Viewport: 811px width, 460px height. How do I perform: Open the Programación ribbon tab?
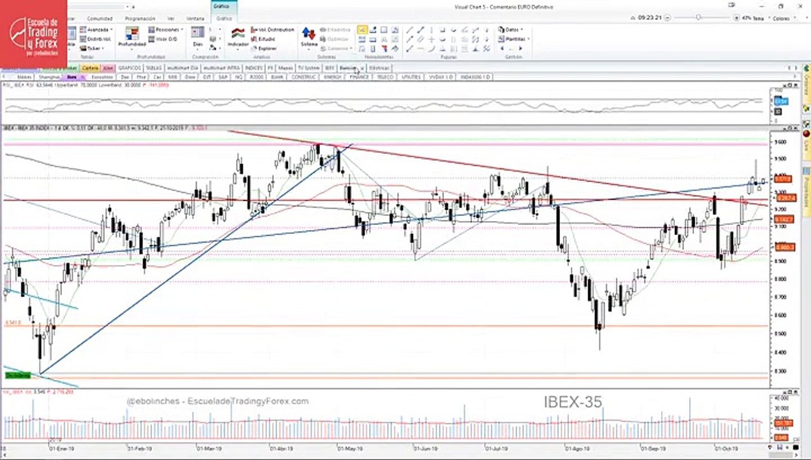pyautogui.click(x=140, y=19)
